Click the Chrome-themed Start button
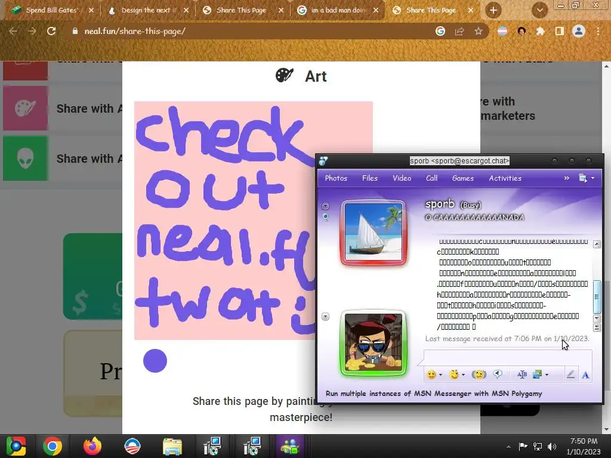Screen dimensions: 611x458 point(16,446)
